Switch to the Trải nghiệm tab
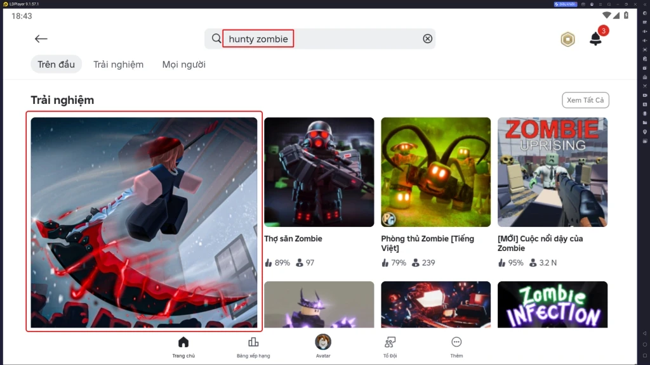 (x=118, y=65)
